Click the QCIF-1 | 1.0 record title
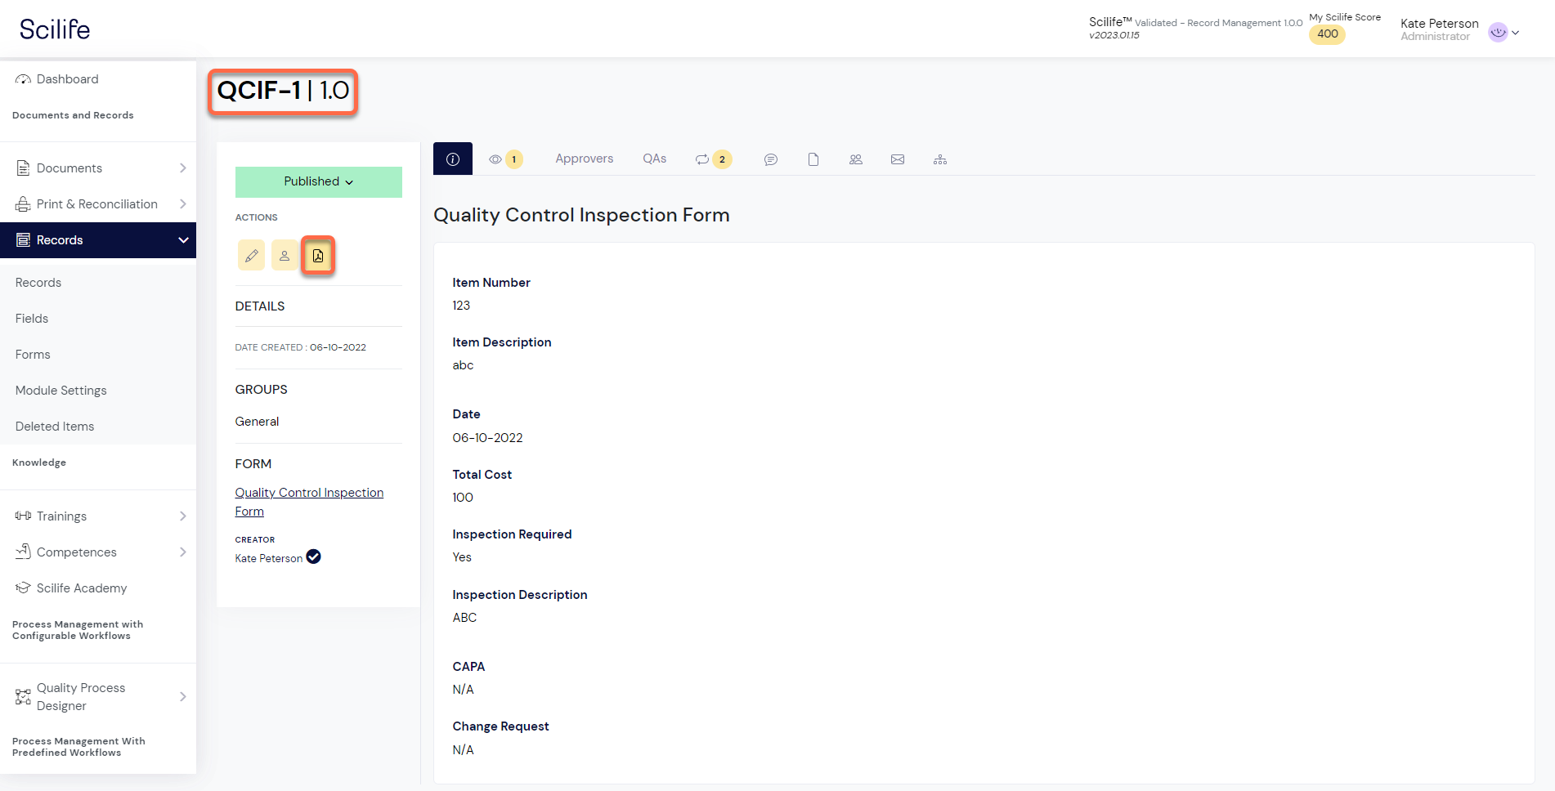Screen dimensions: 1555x791 pyautogui.click(x=283, y=90)
